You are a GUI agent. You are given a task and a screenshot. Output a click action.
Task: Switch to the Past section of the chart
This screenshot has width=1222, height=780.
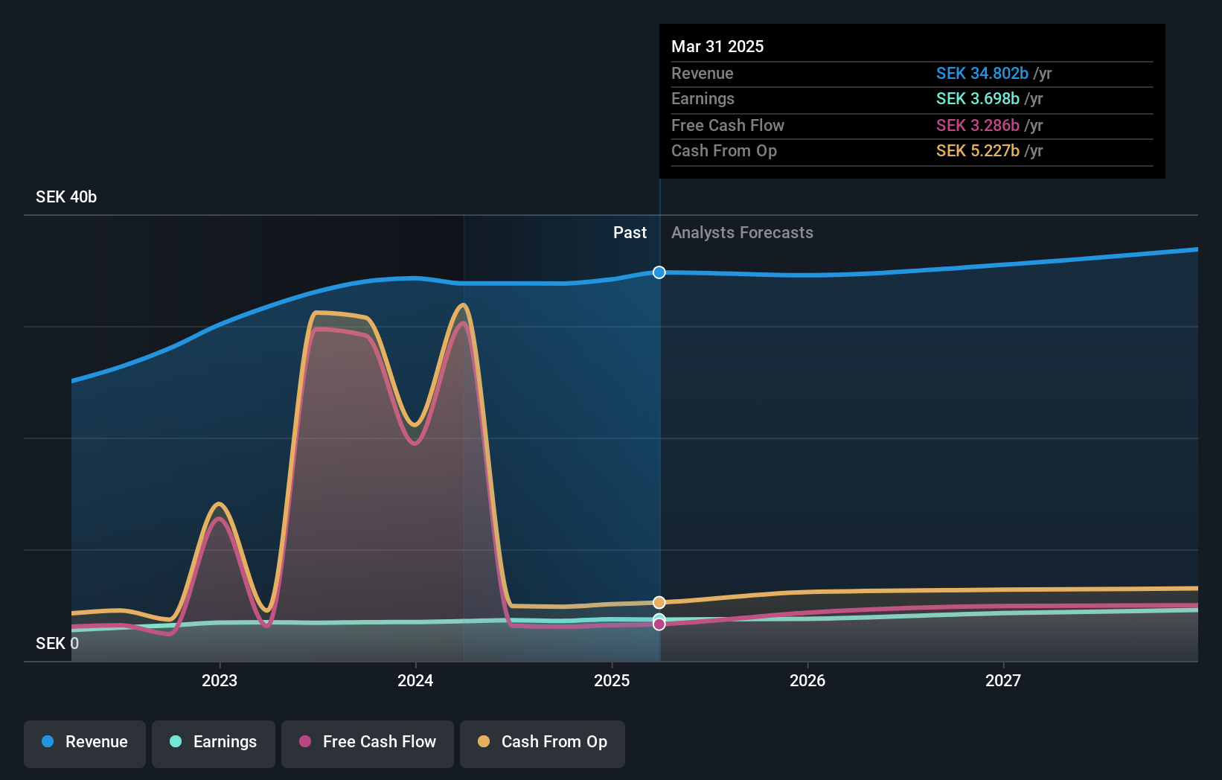click(630, 232)
